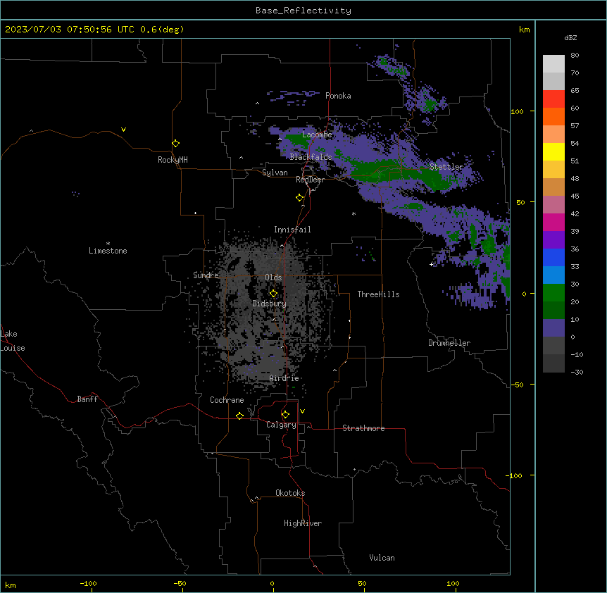Click the Okotoks town label
Screen dimensions: 607x593
(290, 493)
